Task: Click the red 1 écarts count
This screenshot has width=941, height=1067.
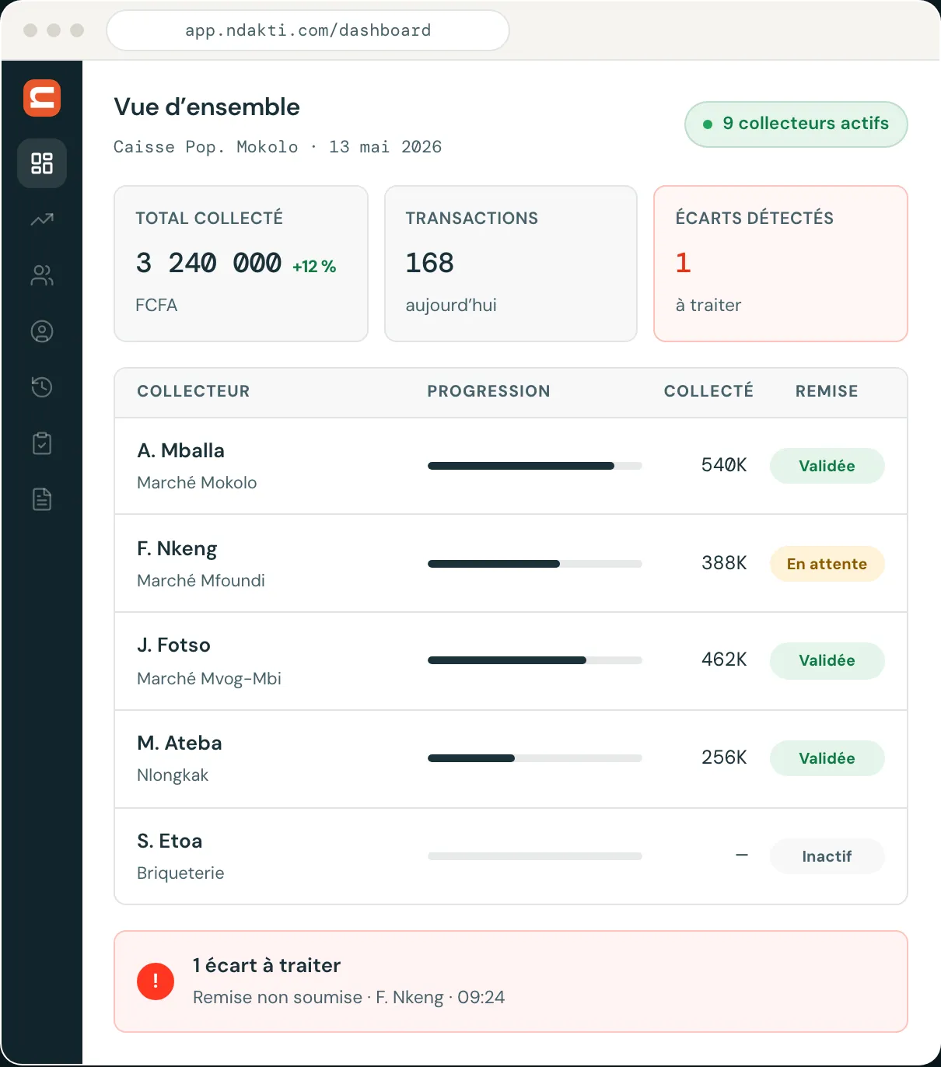Action: pyautogui.click(x=684, y=263)
